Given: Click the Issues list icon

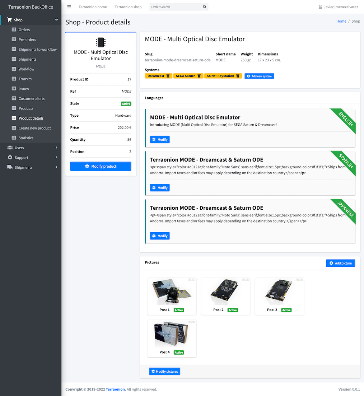Looking at the screenshot, I should tap(14, 89).
